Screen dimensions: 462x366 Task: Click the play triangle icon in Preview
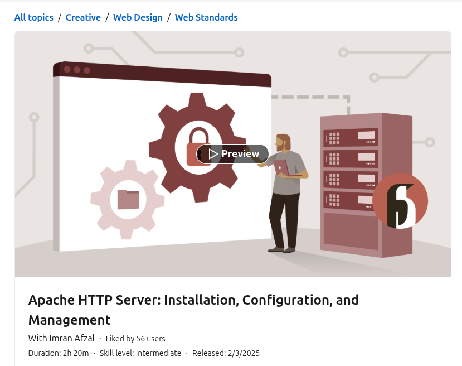(x=213, y=154)
